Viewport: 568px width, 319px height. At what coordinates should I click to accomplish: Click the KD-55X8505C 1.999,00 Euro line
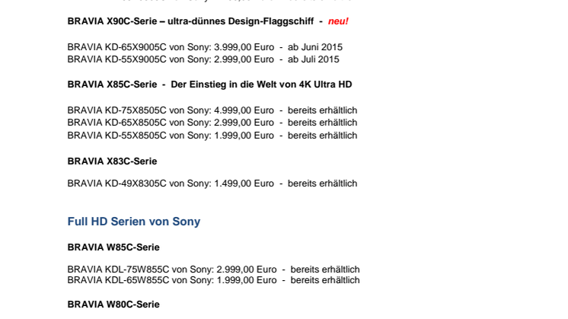pos(212,136)
